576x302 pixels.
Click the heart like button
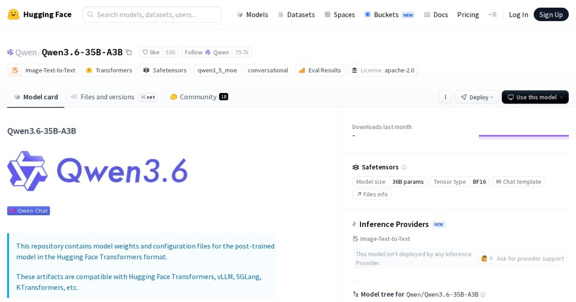click(151, 52)
